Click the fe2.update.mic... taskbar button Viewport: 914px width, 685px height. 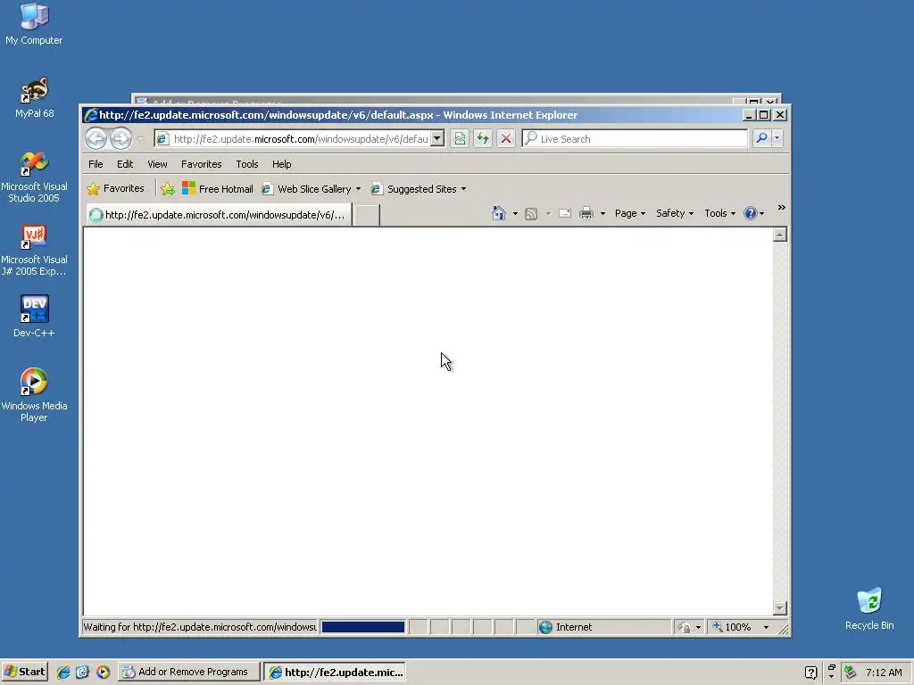[334, 672]
